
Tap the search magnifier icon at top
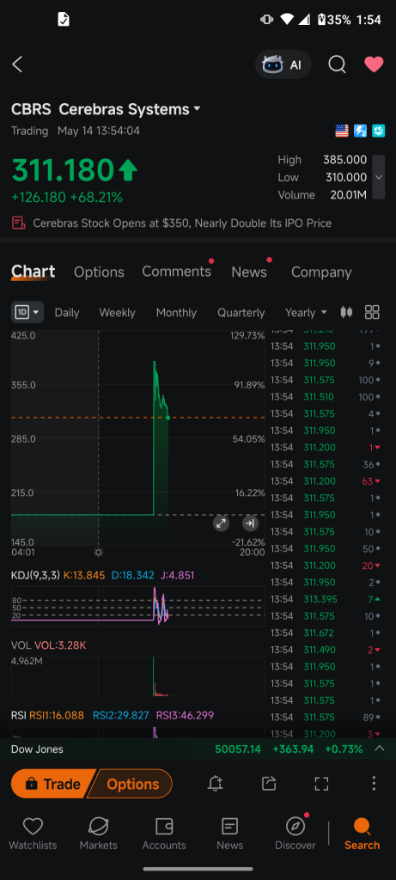(x=337, y=64)
